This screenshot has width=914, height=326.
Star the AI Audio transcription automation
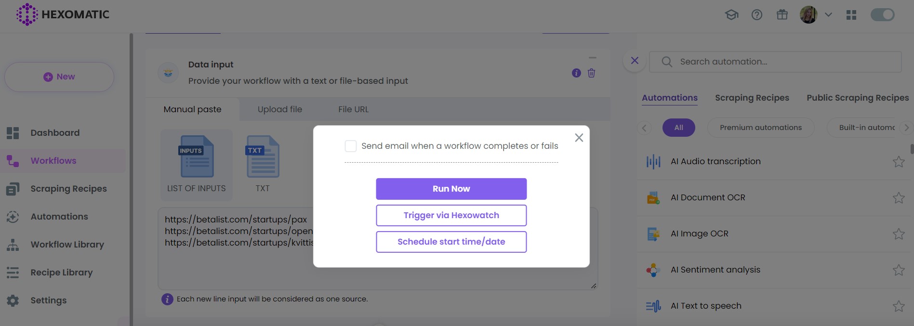point(899,162)
